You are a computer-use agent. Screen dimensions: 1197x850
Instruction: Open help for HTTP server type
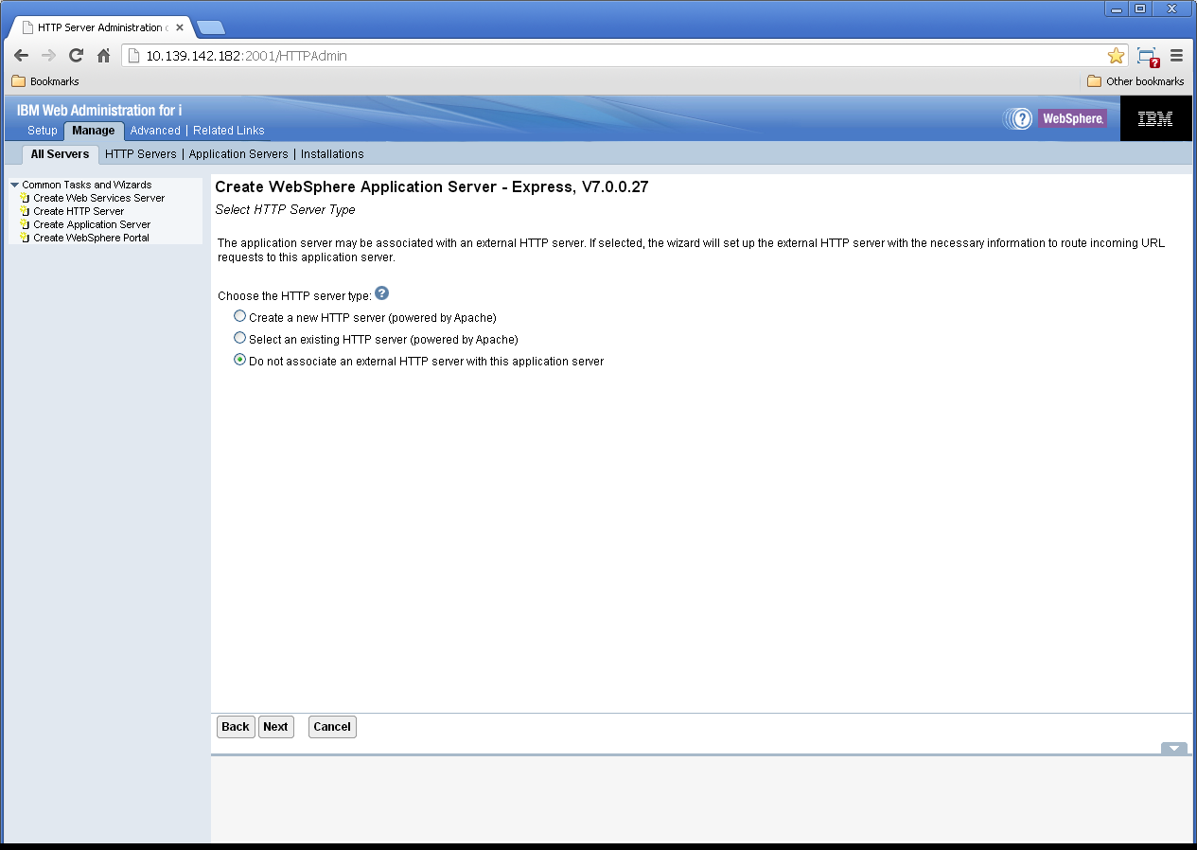click(x=382, y=293)
